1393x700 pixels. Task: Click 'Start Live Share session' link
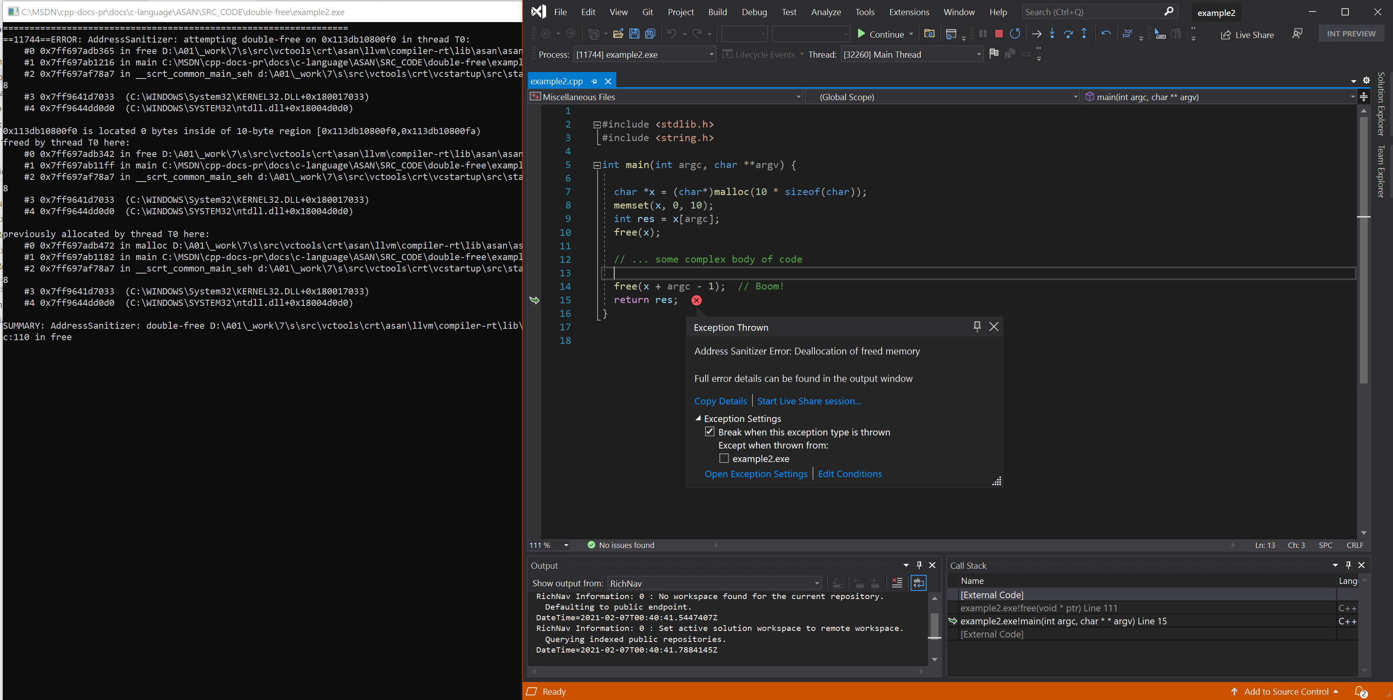(x=808, y=400)
